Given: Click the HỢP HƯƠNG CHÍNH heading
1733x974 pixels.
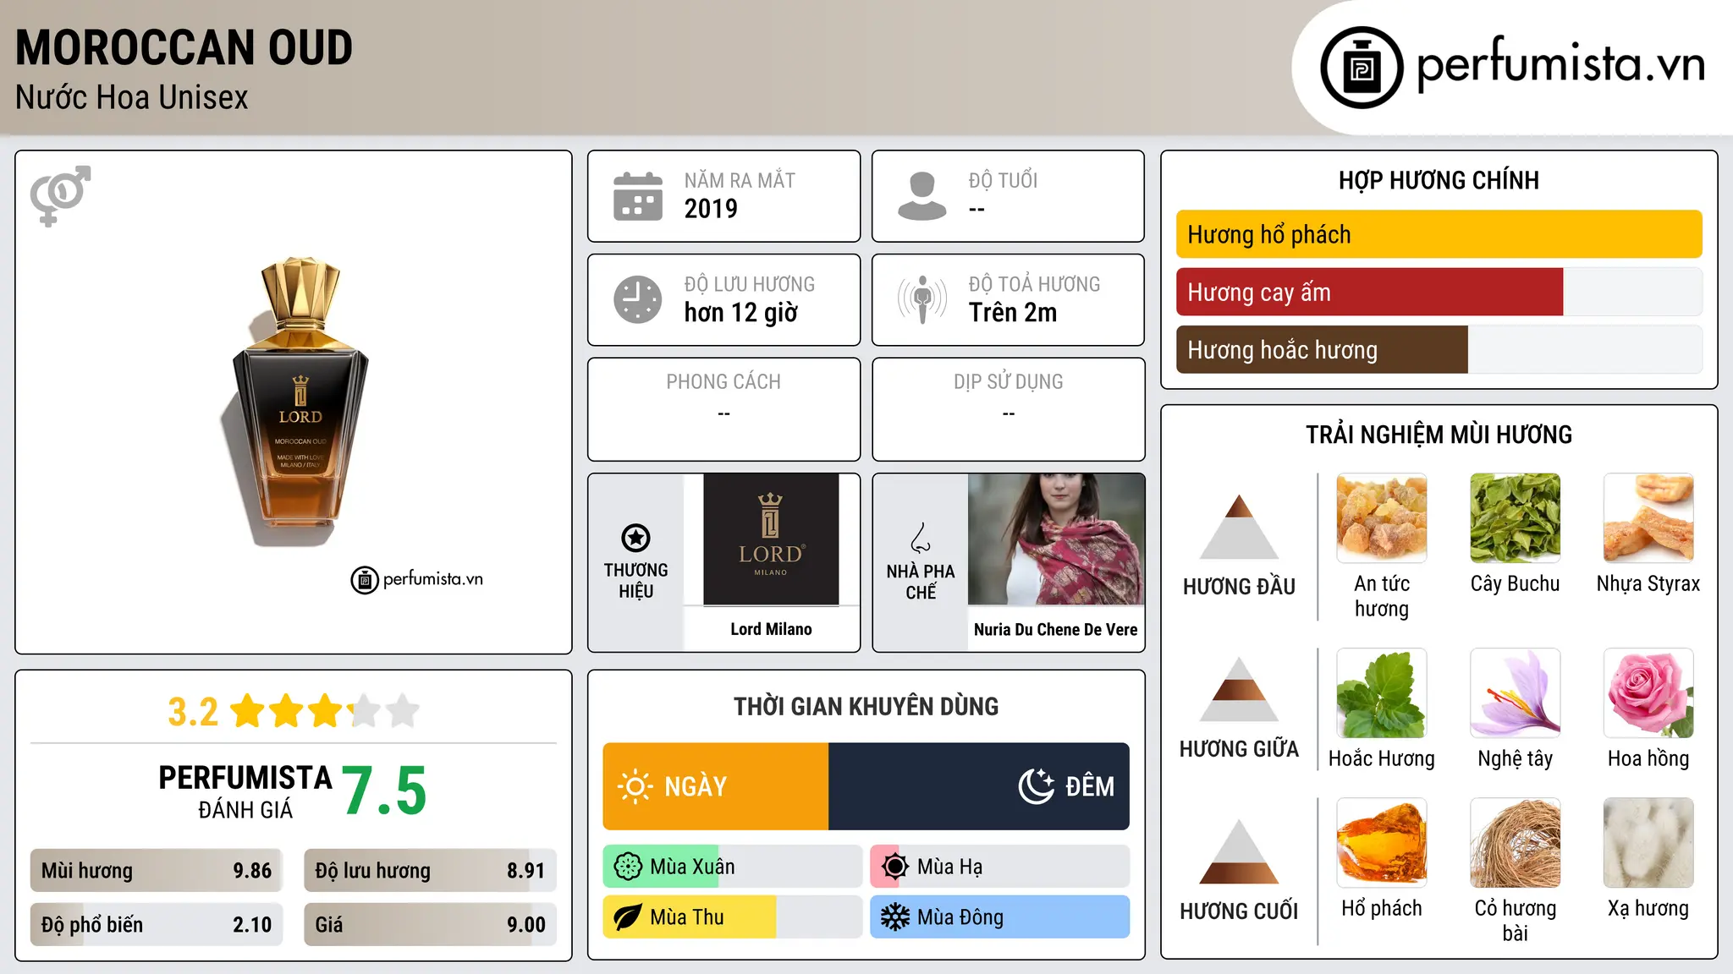Looking at the screenshot, I should [1439, 180].
